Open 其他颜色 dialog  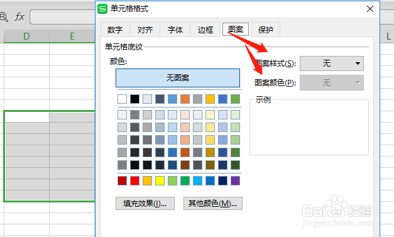coord(213,203)
